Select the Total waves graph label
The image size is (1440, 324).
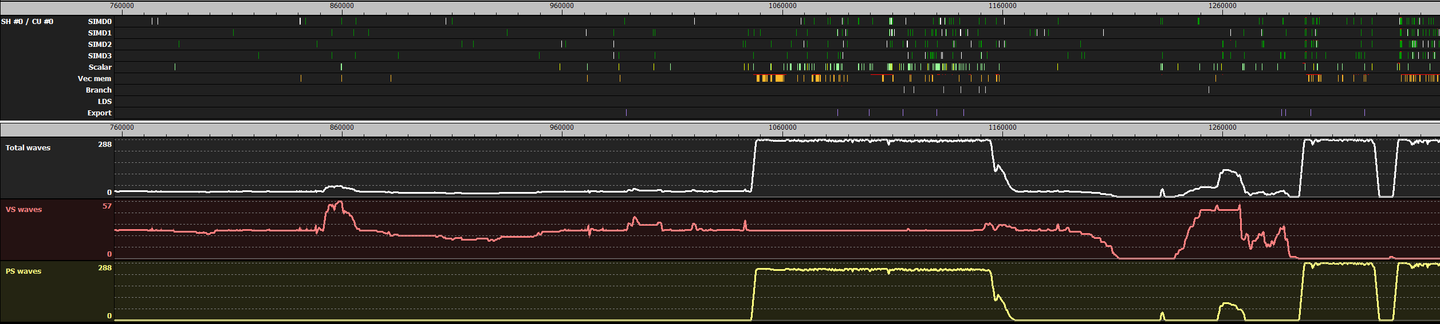tap(28, 148)
